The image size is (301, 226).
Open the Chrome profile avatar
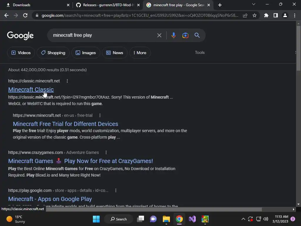pos(285,15)
